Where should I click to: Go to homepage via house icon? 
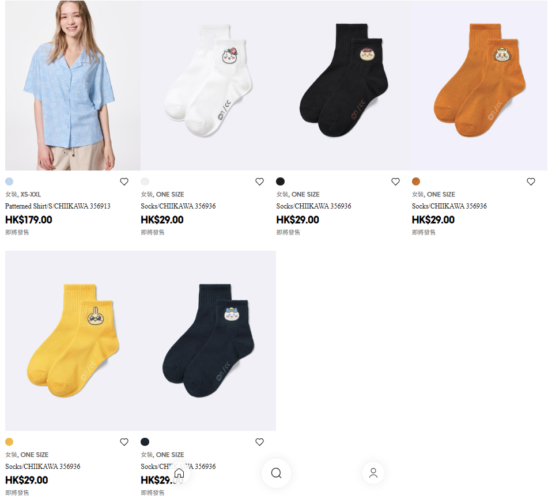coord(179,473)
